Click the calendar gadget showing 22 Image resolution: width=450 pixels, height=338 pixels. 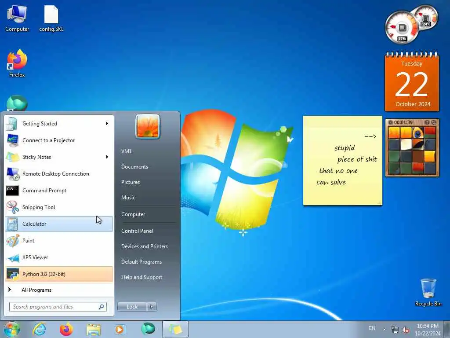(412, 81)
